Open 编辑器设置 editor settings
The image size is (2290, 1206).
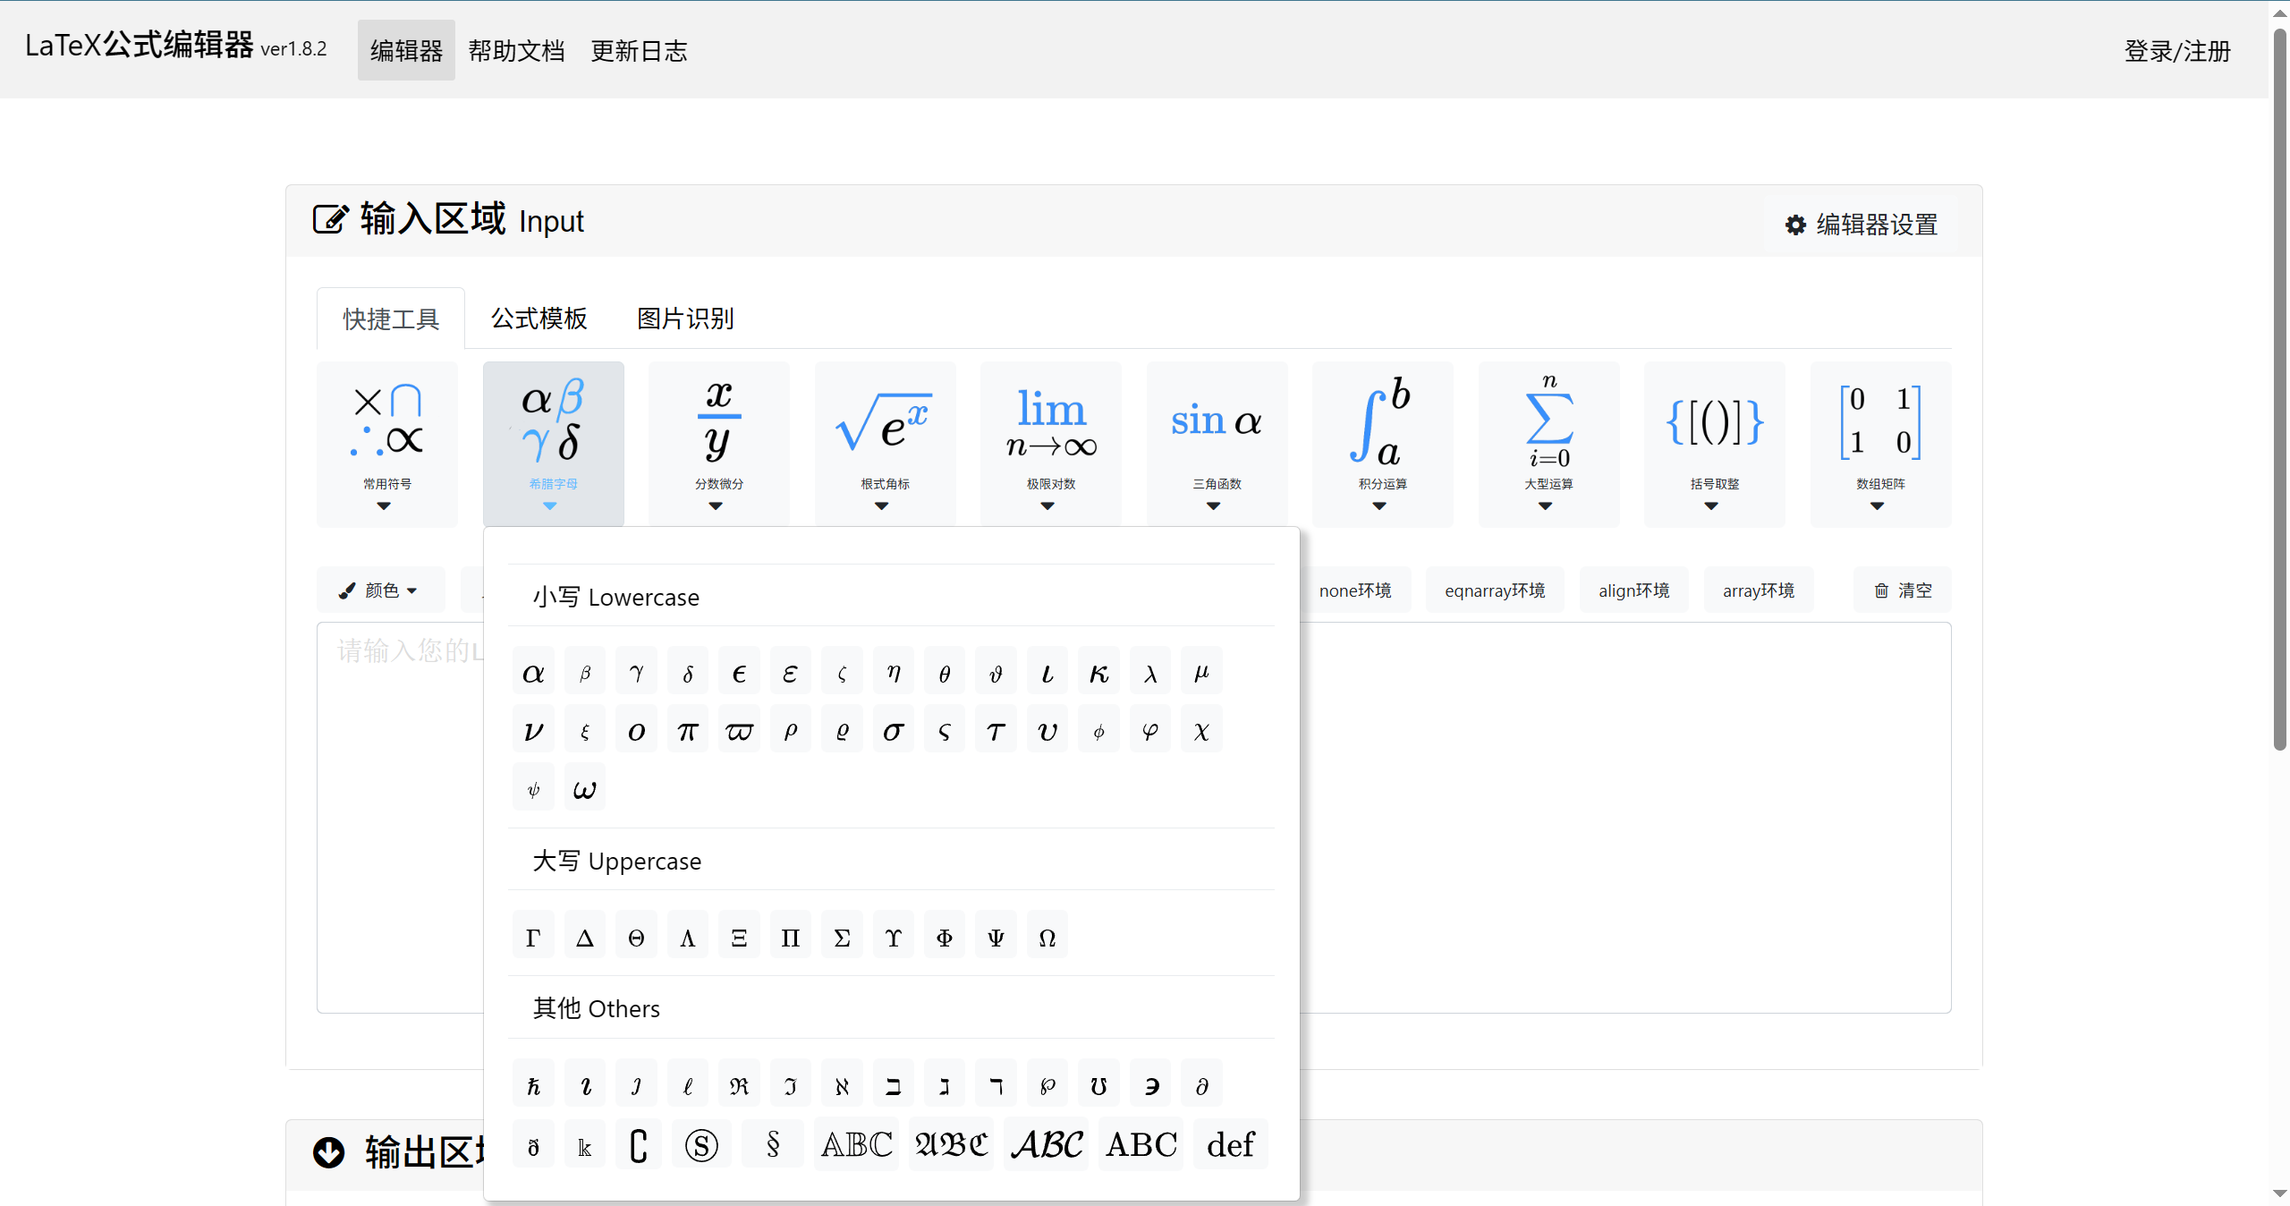click(1862, 224)
